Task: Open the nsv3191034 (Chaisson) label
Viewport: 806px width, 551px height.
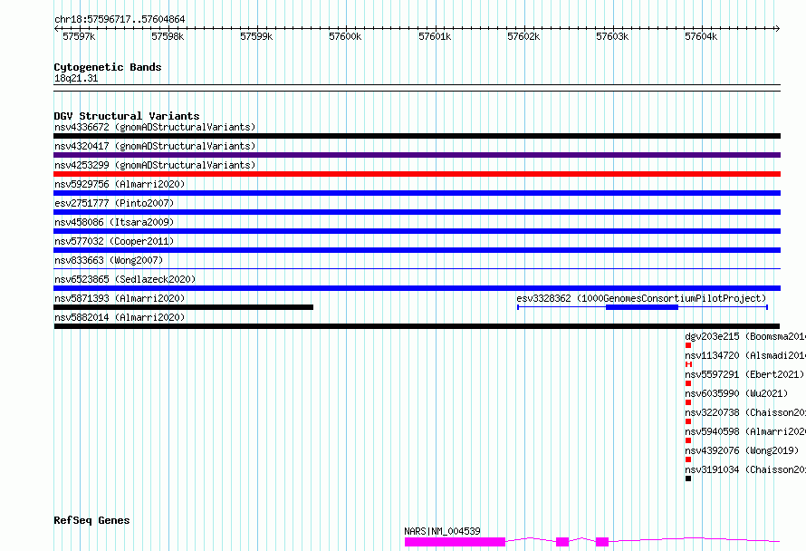Action: (744, 469)
